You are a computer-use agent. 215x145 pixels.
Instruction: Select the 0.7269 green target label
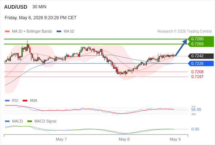[x=197, y=44]
